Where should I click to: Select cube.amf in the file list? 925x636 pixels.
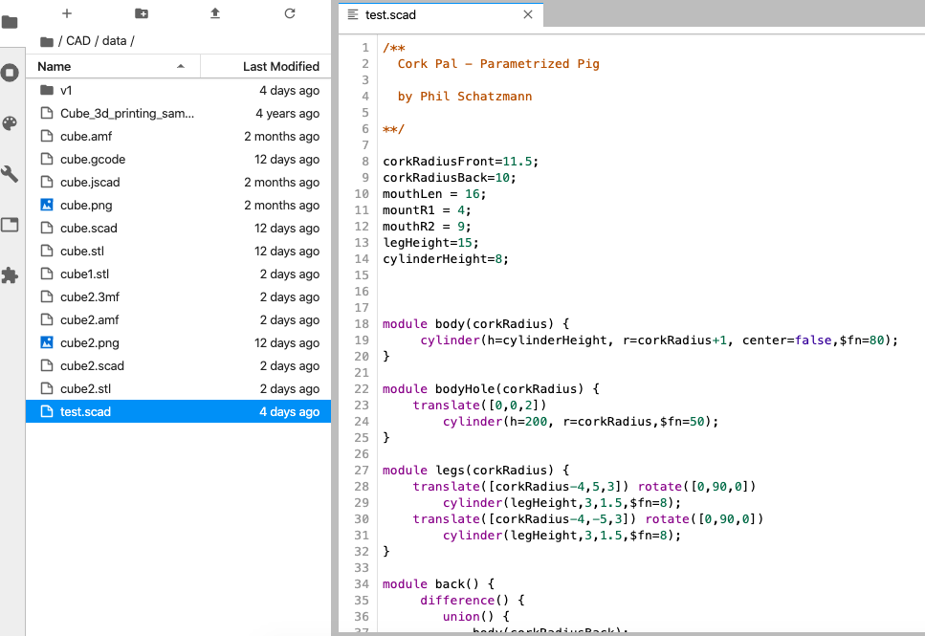click(x=178, y=136)
